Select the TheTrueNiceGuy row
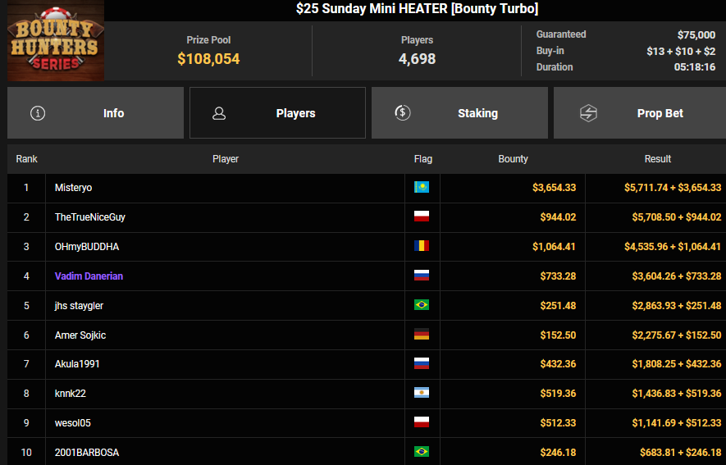 (x=226, y=217)
